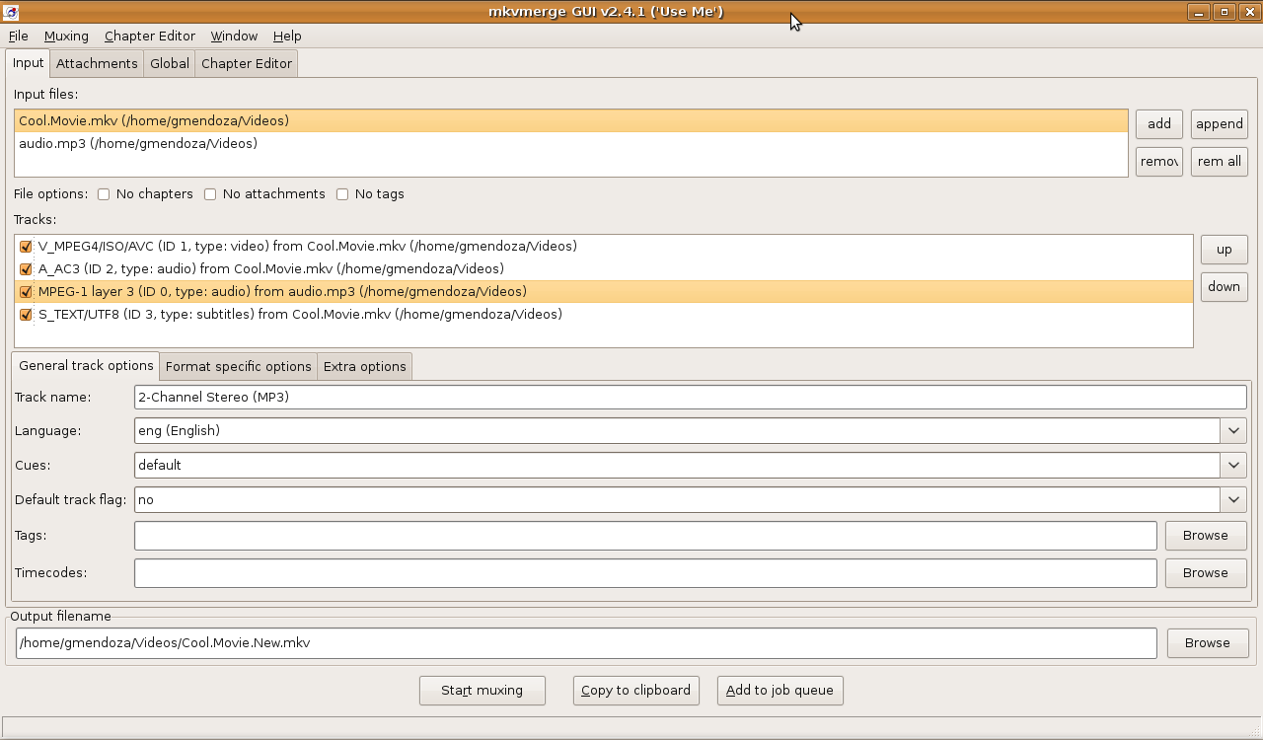Click the Cues combo box field
The image size is (1263, 740).
click(x=677, y=465)
